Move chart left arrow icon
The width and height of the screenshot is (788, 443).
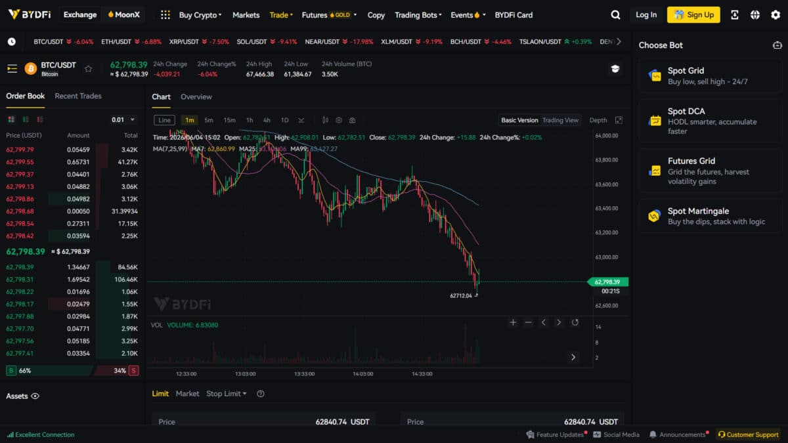click(544, 322)
